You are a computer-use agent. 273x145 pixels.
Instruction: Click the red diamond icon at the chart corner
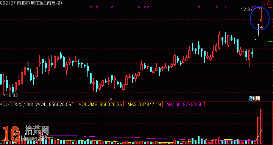(264, 3)
